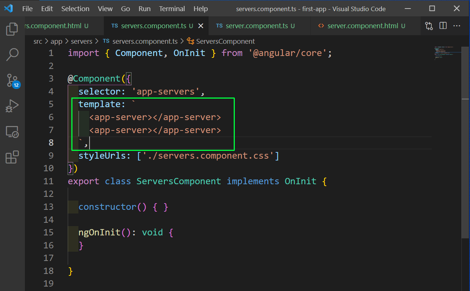Image resolution: width=470 pixels, height=291 pixels.
Task: Open the Extensions view
Action: tap(12, 157)
